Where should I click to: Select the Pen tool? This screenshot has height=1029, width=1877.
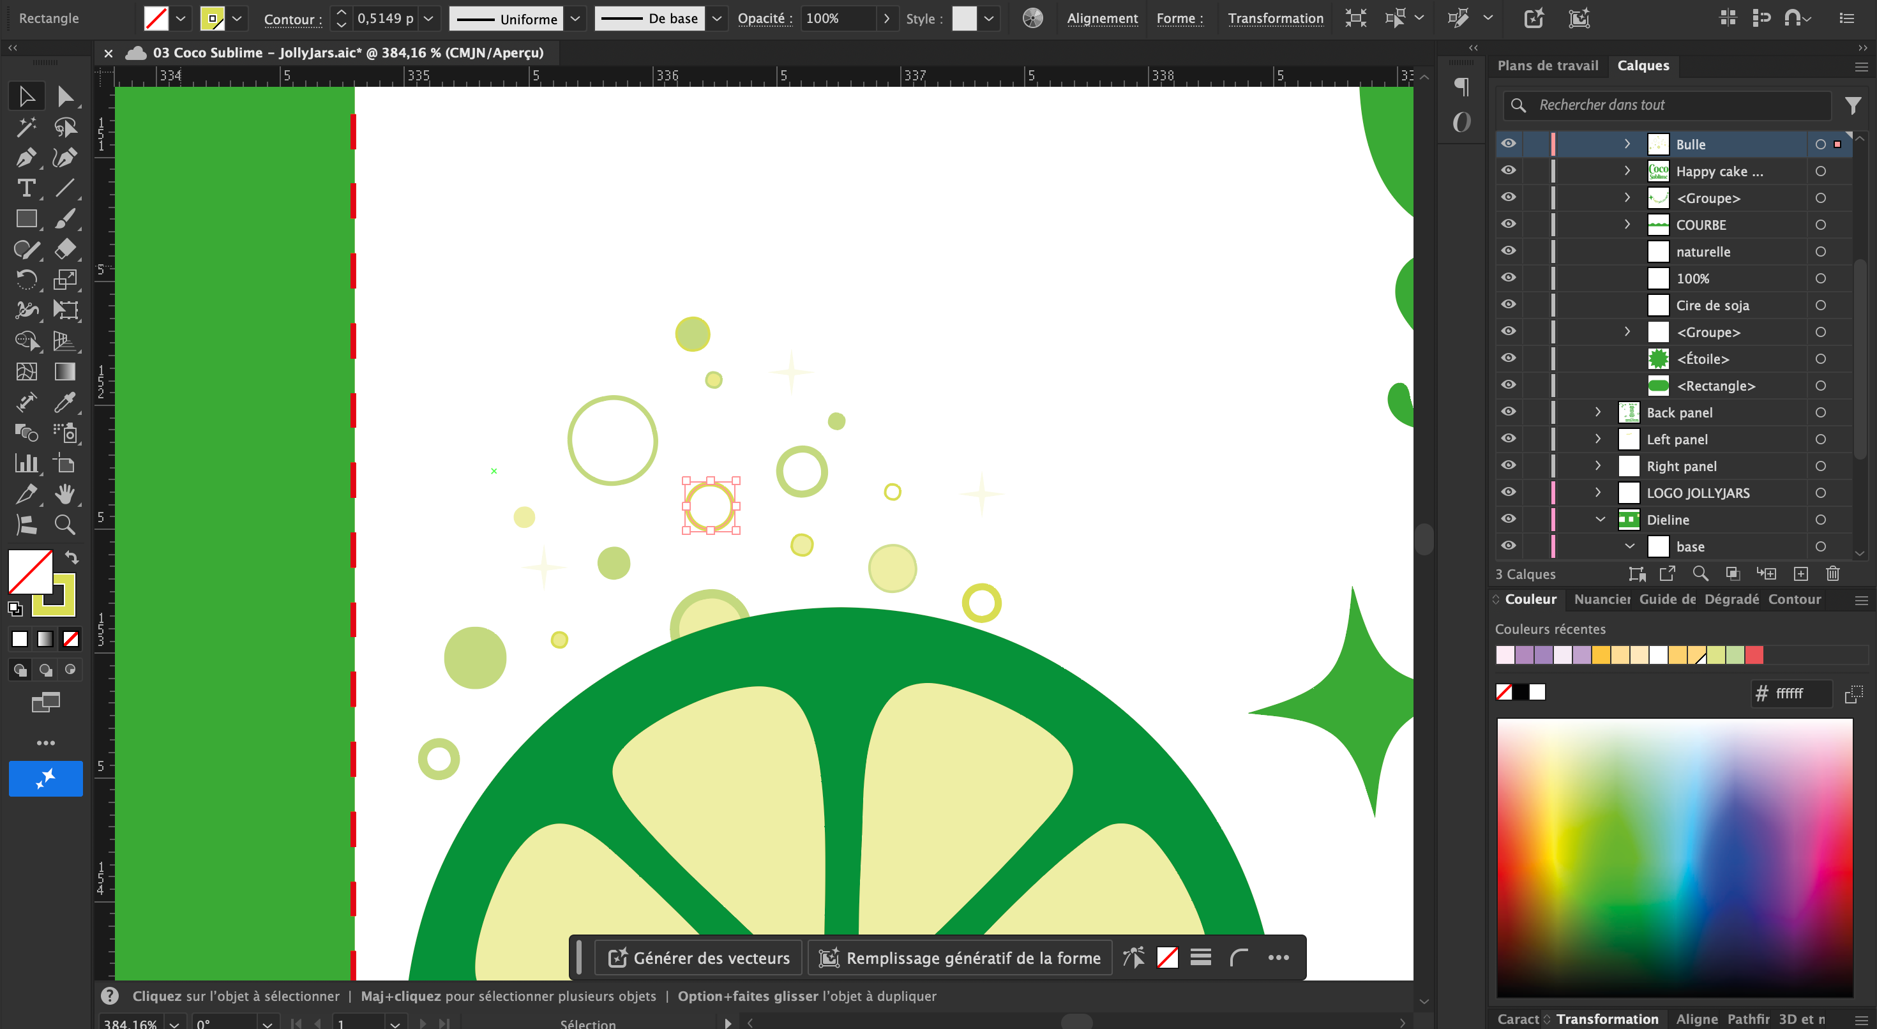[26, 158]
